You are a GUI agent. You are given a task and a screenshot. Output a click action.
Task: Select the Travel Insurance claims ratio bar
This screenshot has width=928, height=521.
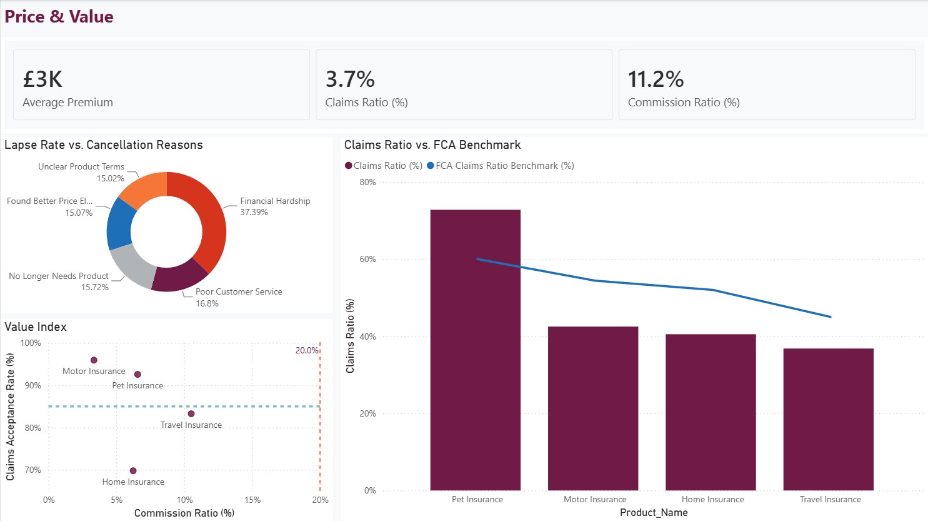tap(828, 419)
